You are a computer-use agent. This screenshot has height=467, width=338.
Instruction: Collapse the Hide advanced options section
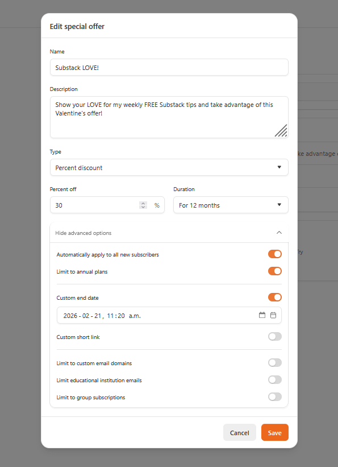click(x=169, y=233)
